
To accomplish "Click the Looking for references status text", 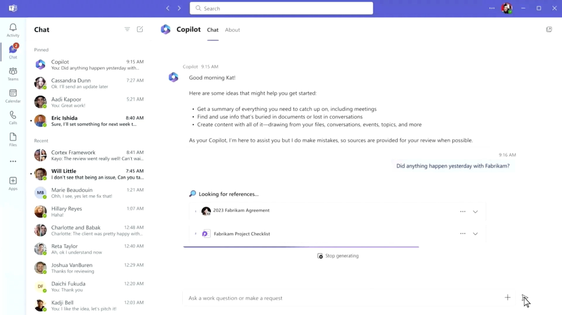I will click(229, 194).
